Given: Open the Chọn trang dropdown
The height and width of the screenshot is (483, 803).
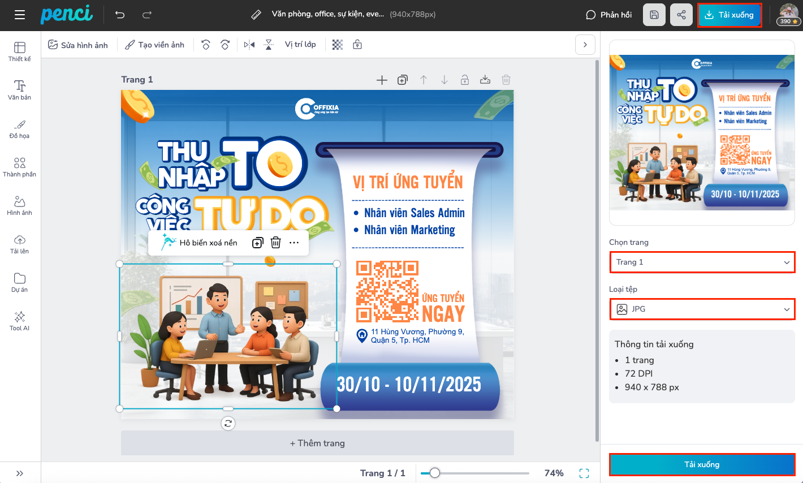Looking at the screenshot, I should pos(702,262).
